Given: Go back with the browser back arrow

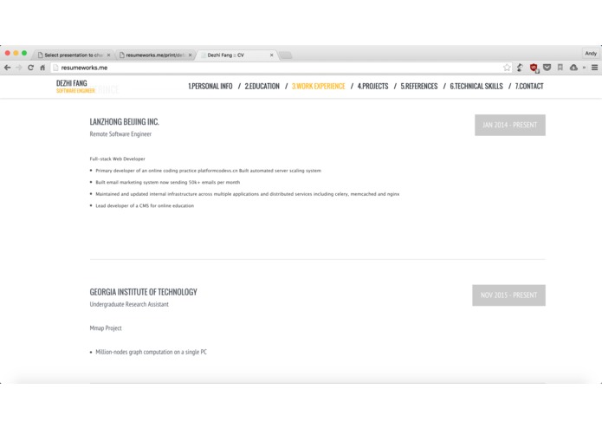Looking at the screenshot, I should click(x=7, y=68).
